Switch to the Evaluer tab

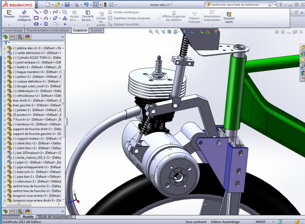pyautogui.click(x=97, y=30)
